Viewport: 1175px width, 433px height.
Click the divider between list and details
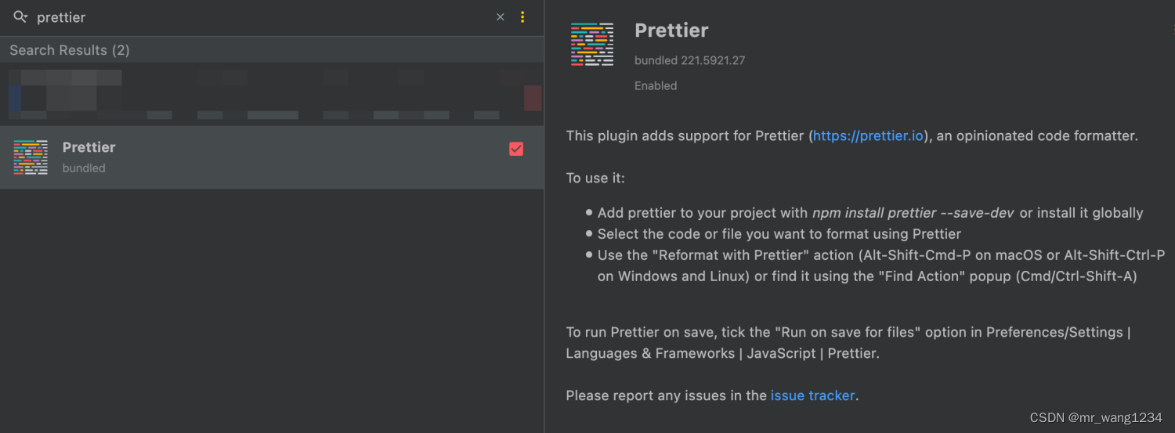tap(544, 216)
